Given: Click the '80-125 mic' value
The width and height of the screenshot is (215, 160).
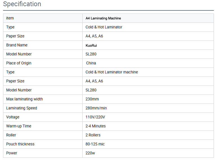Looking at the screenshot, I should tap(95, 144).
